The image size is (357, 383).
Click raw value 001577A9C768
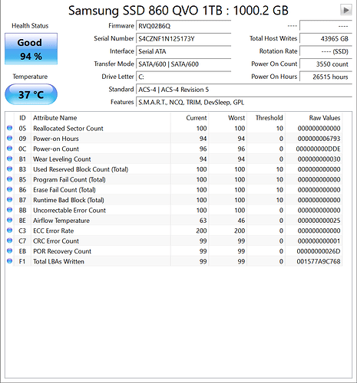tap(319, 261)
